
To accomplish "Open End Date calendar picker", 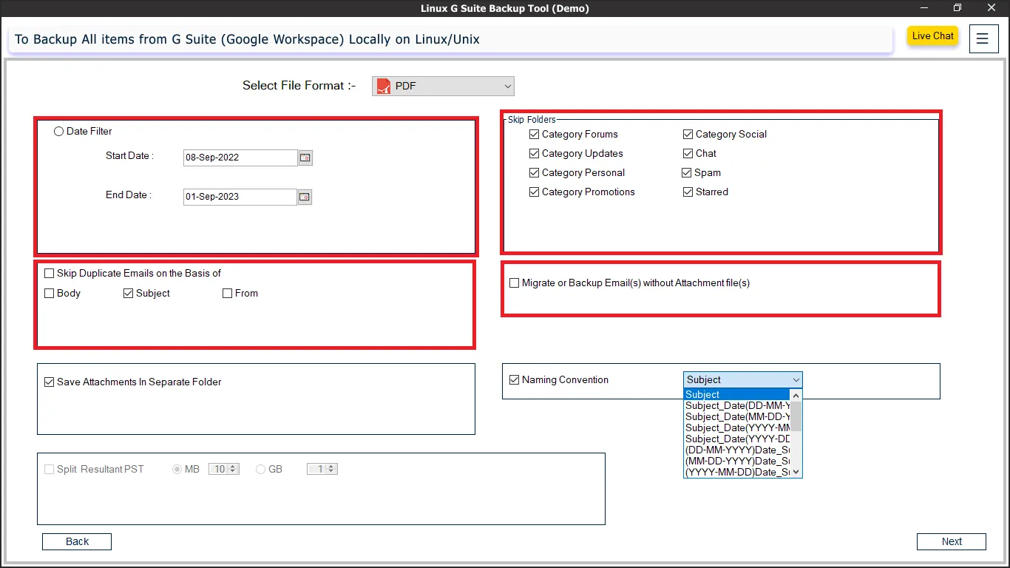I will [x=305, y=197].
